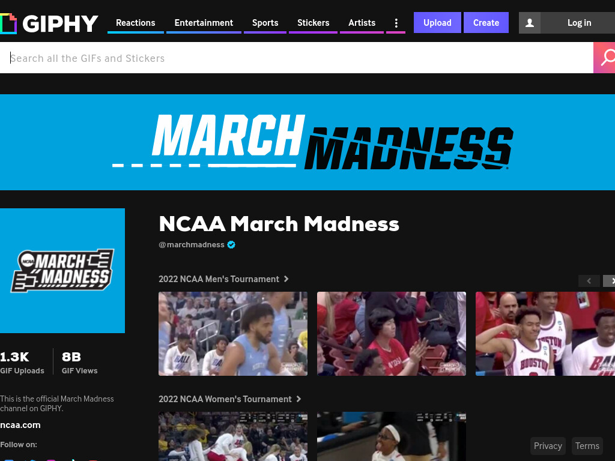
Task: Click the GIPHY logo icon
Action: tap(8, 23)
